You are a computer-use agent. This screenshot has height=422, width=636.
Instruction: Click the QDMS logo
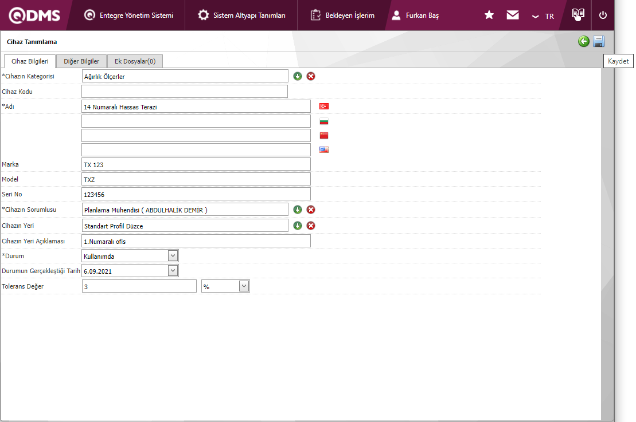tap(34, 15)
